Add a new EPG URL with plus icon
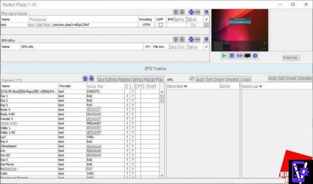Screen dimensions: 313x184 (x=191, y=39)
